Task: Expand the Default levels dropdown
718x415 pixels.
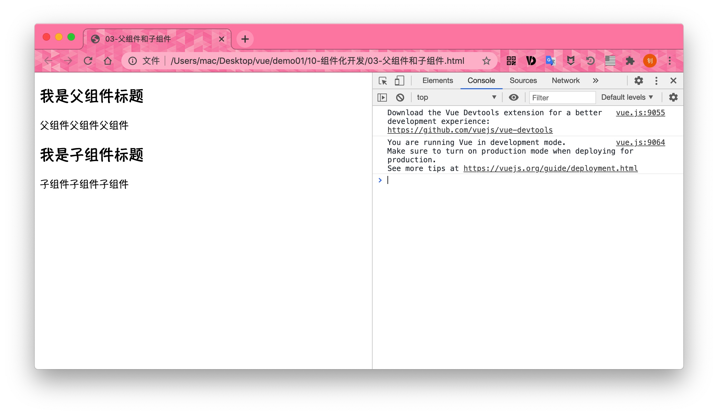Action: pyautogui.click(x=627, y=98)
